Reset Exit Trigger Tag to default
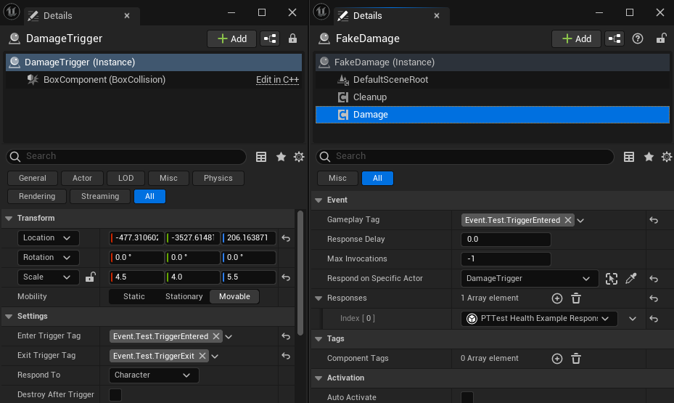The width and height of the screenshot is (674, 403). pyautogui.click(x=286, y=356)
